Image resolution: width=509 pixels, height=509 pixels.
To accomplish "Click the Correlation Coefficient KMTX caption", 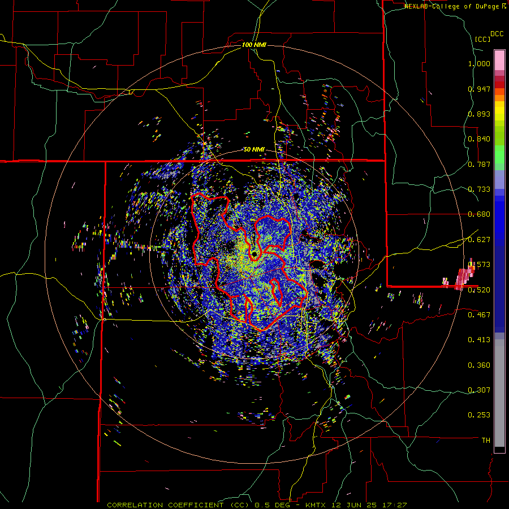I will click(257, 505).
